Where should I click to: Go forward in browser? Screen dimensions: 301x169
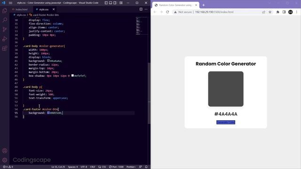161,12
